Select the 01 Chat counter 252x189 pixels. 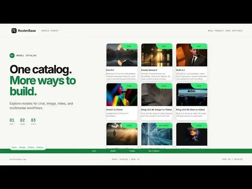12,122
